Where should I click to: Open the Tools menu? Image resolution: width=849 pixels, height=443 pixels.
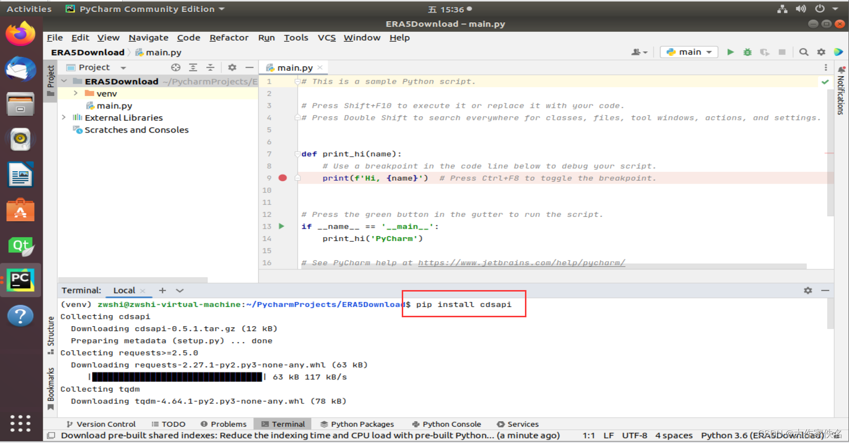[296, 38]
